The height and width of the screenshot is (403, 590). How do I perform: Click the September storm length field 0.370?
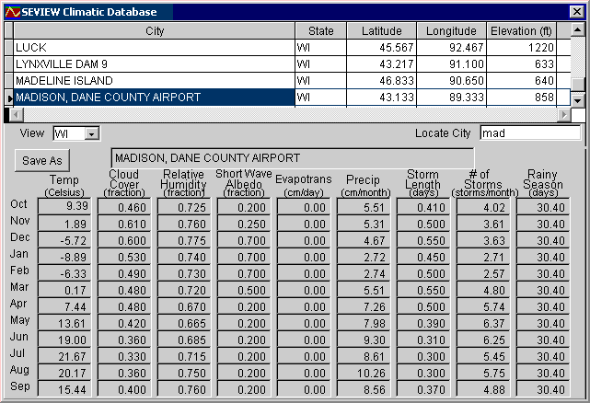tap(423, 388)
